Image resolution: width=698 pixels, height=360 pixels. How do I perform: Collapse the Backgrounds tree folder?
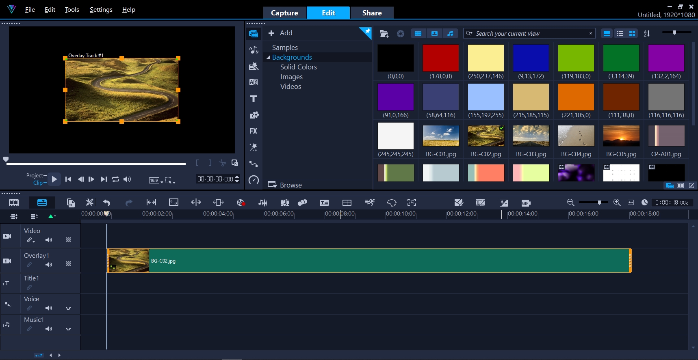pyautogui.click(x=268, y=58)
